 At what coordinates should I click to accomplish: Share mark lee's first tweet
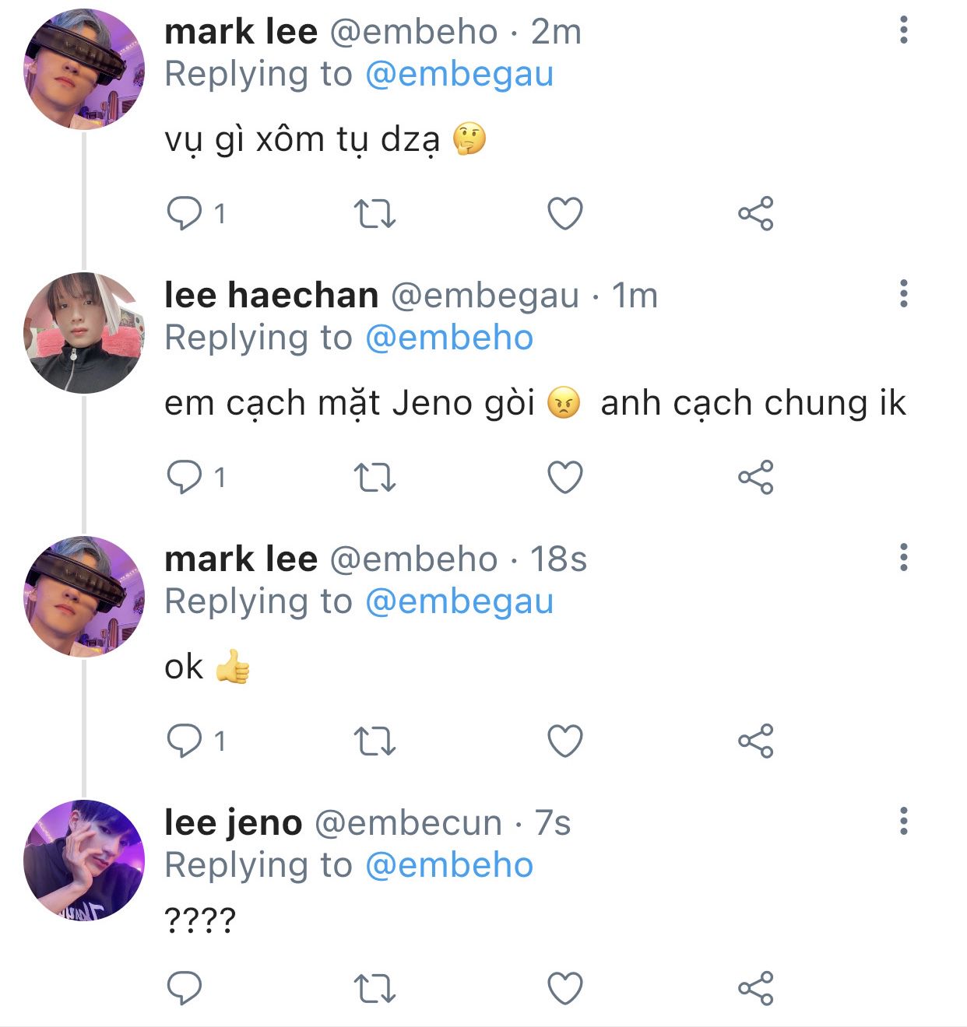coord(755,213)
